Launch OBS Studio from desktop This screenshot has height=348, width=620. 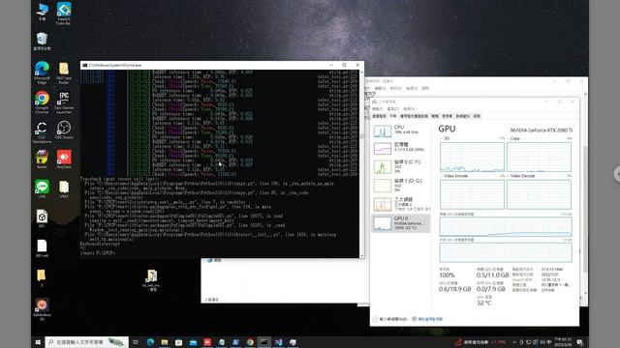coord(64,130)
